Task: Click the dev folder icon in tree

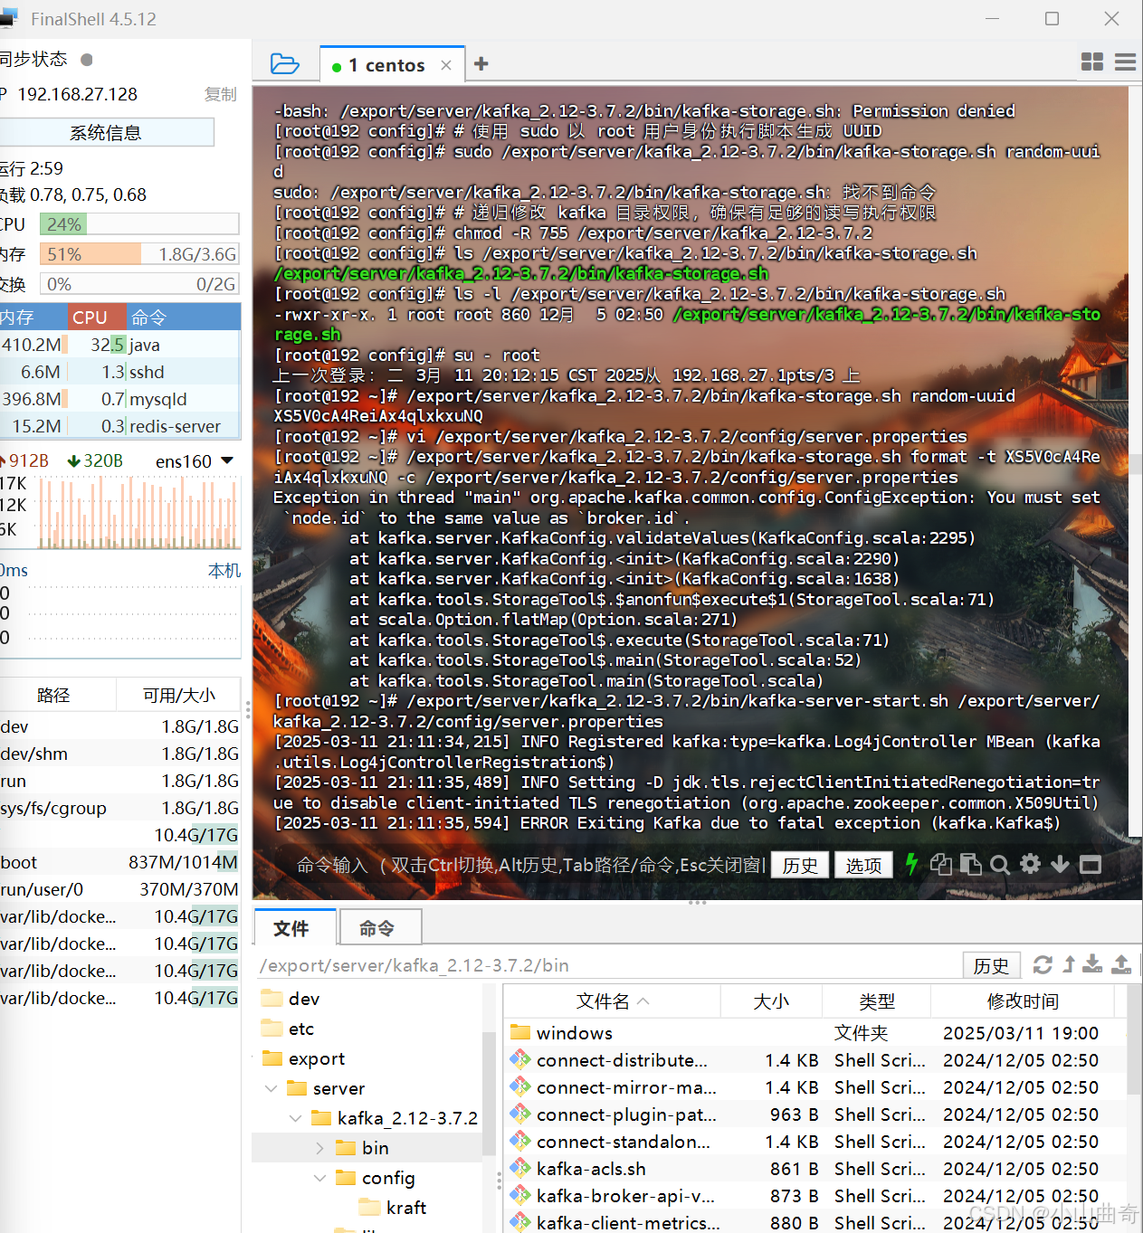Action: (272, 999)
